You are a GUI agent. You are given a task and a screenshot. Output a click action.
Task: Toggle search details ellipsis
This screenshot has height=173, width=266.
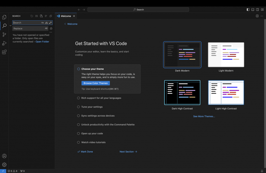pyautogui.click(x=51, y=32)
